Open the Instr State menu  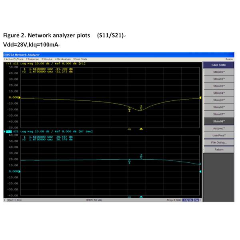(x=81, y=59)
